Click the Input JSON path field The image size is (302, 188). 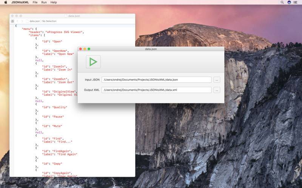[156, 80]
